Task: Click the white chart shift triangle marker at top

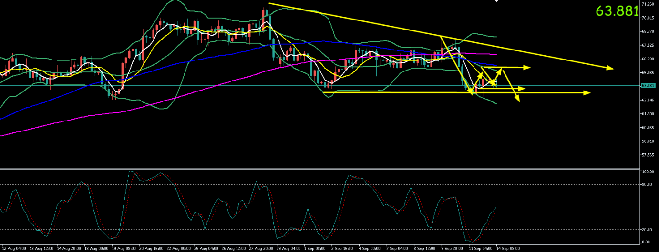Action: (x=496, y=1)
